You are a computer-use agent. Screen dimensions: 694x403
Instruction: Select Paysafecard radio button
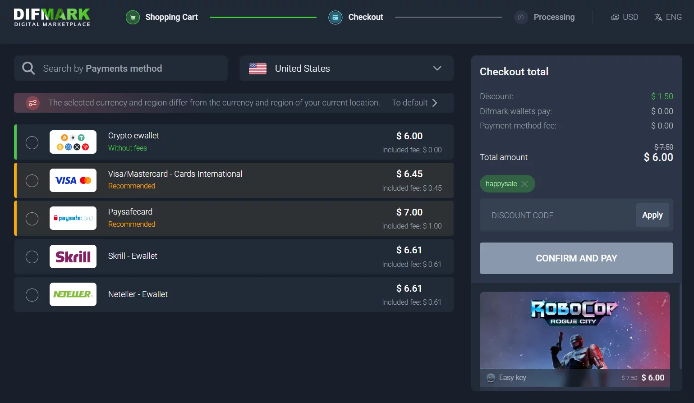(32, 219)
